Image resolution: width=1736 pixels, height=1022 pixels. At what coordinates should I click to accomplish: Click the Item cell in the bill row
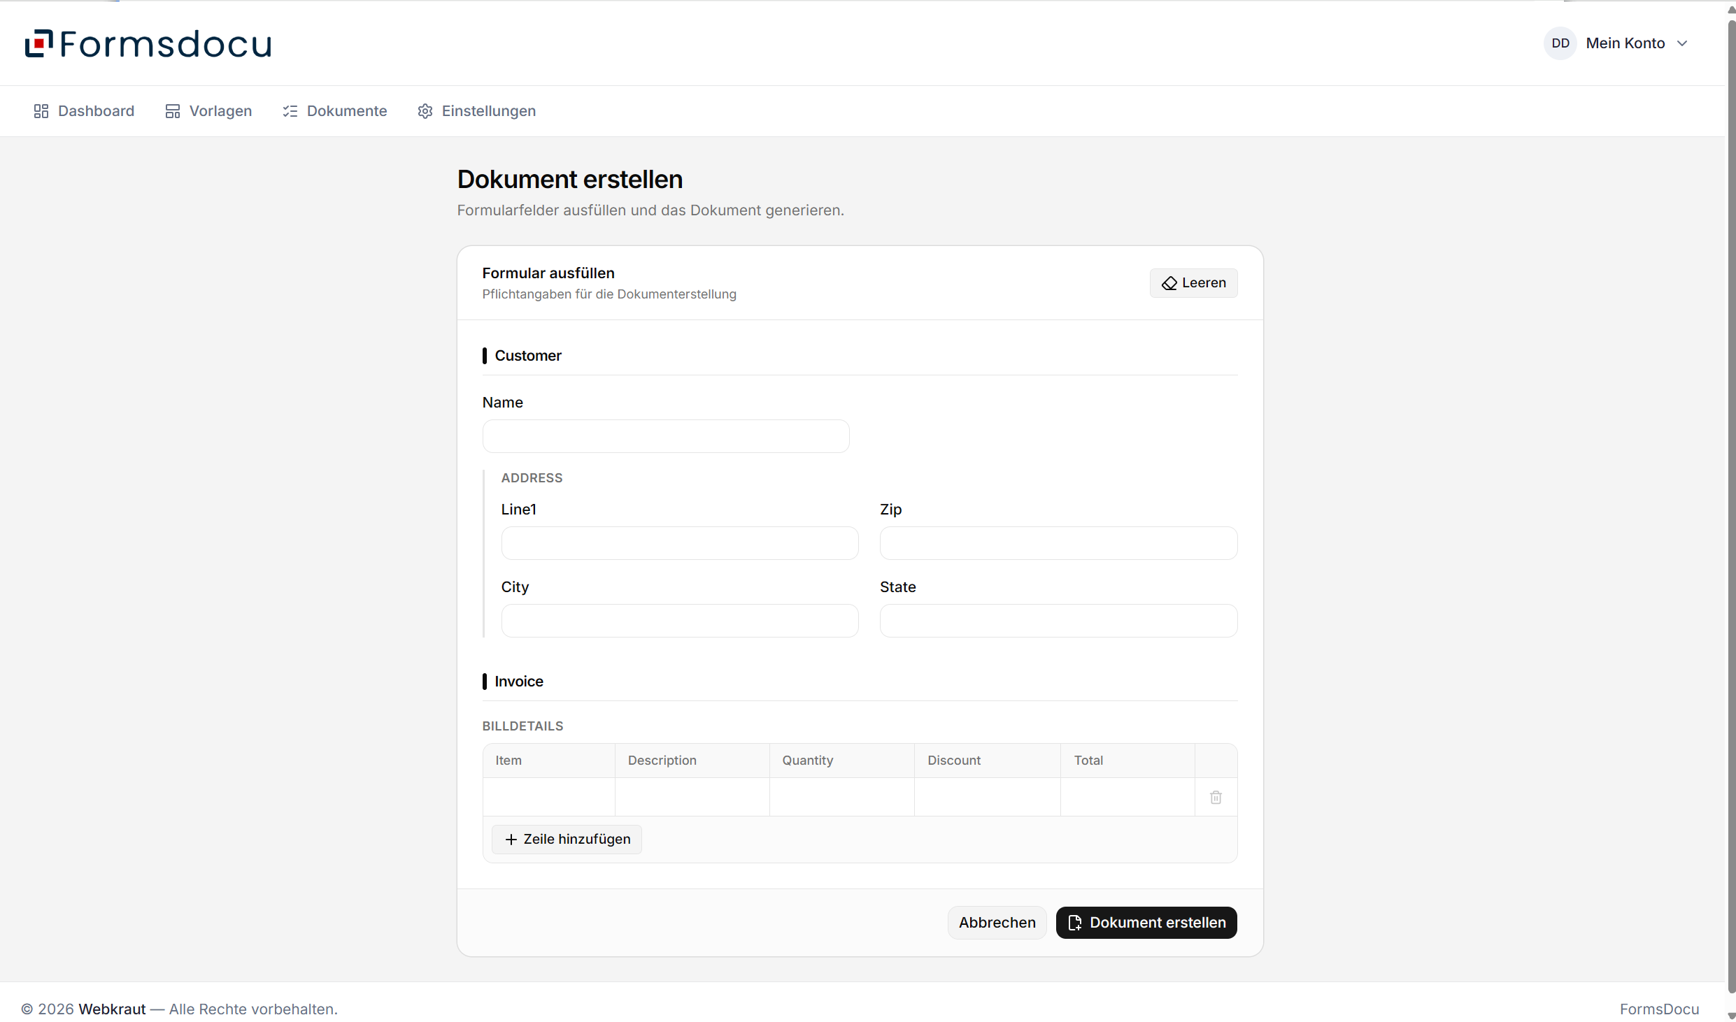pyautogui.click(x=549, y=797)
